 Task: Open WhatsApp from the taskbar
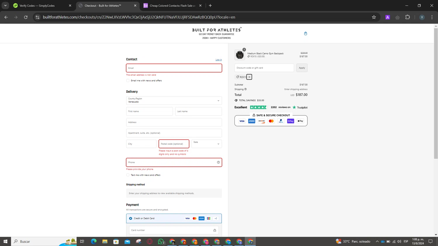[x=161, y=241]
